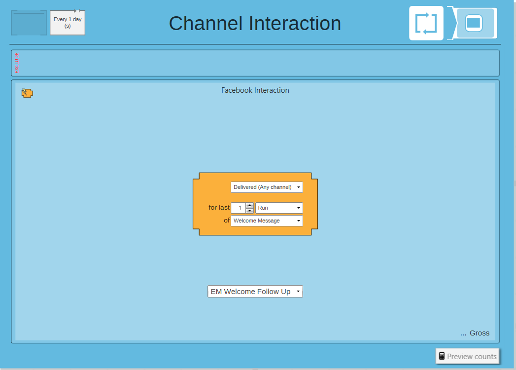
Task: Decrease the 'for last' number with down arrow
Action: click(250, 211)
